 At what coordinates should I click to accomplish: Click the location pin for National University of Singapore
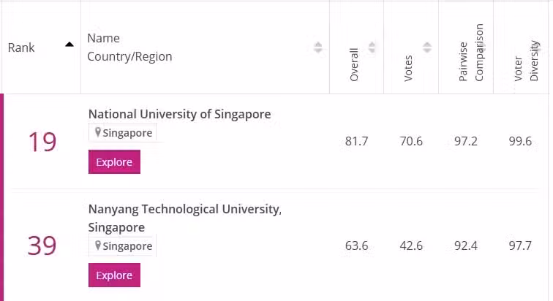(x=98, y=132)
